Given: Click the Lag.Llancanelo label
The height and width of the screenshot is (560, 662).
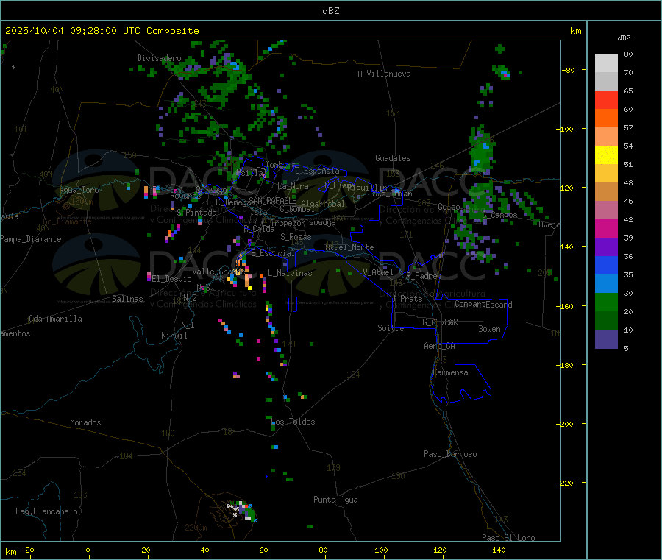Looking at the screenshot, I should [46, 511].
